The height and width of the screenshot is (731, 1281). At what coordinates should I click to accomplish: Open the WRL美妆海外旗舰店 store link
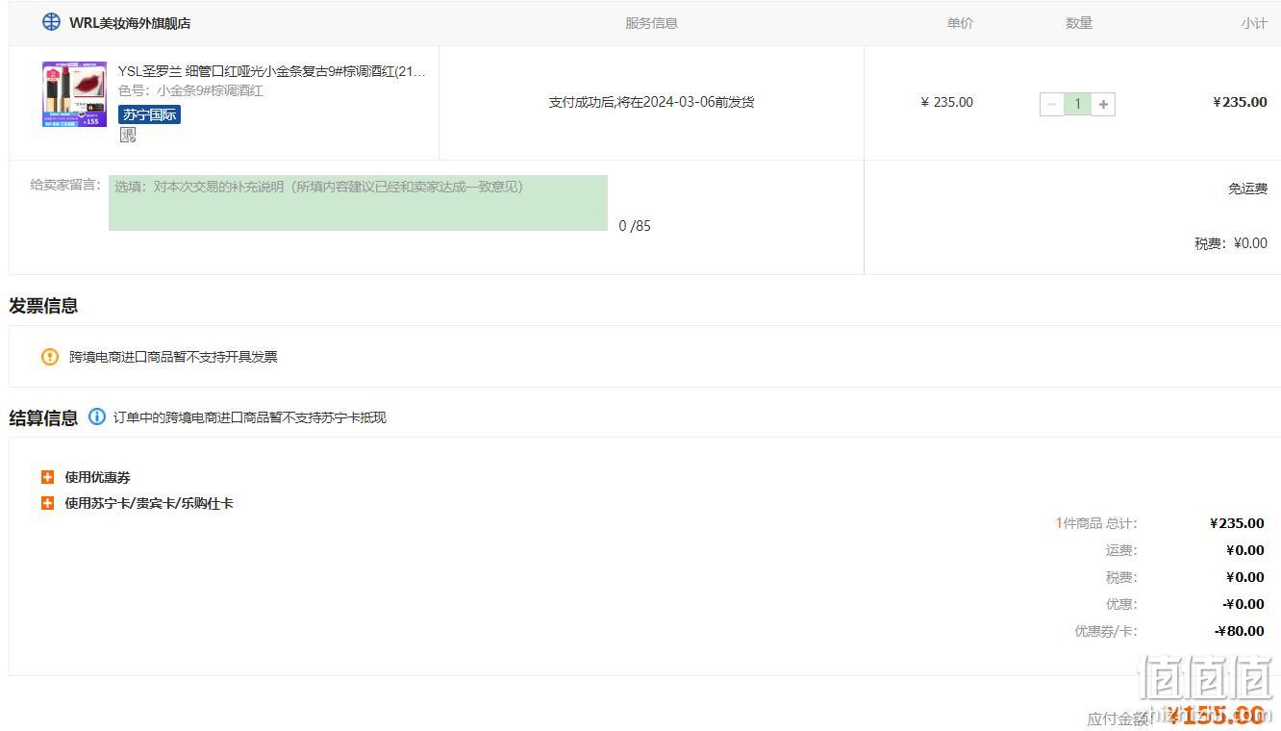click(130, 23)
